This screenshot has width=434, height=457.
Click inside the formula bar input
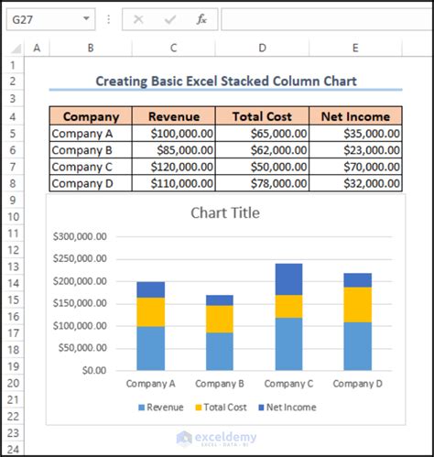pos(327,19)
